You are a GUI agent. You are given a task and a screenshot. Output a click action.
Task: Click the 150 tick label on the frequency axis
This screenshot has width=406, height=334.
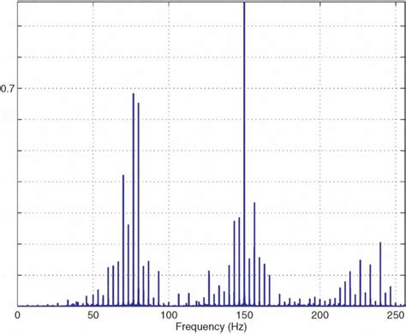(x=244, y=315)
